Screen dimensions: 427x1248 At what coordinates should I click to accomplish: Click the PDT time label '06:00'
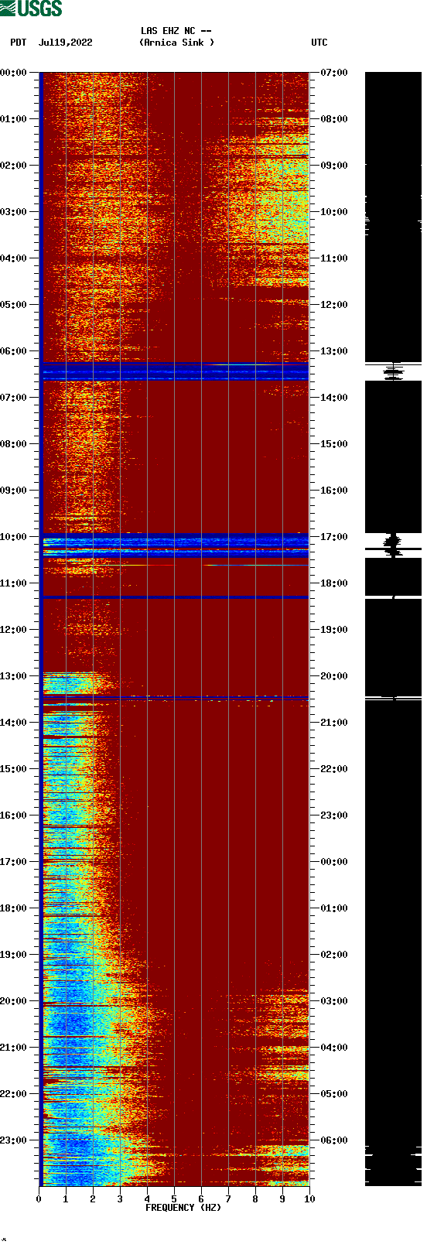[13, 351]
